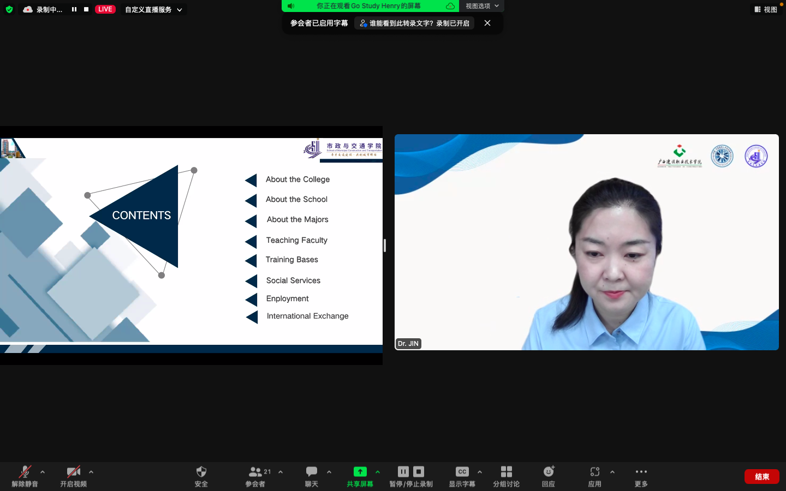Screen dimensions: 786x491
Task: Click the red End meeting button
Action: (x=761, y=476)
